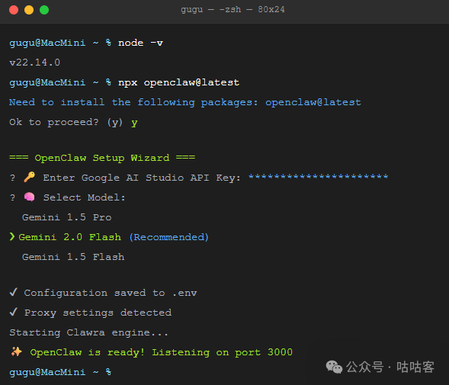This screenshot has height=385, width=449.
Task: Click the 'Proxy settings detected' text
Action: coord(98,313)
